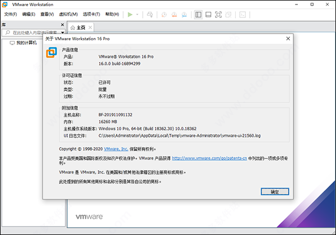Image resolution: width=336 pixels, height=235 pixels.
Task: Open the 虚拟机(M) menu
Action: (68, 15)
